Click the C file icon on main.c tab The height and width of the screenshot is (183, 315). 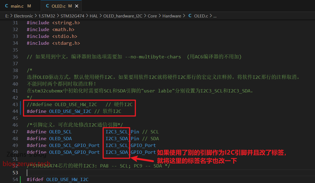click(x=7, y=6)
